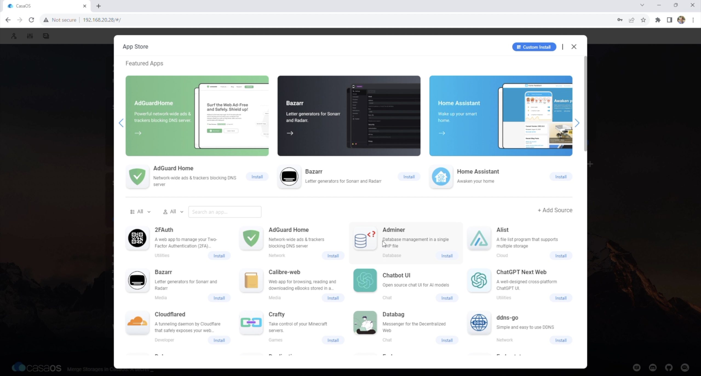Click the ddns-go globe icon
This screenshot has width=701, height=376.
tap(479, 322)
